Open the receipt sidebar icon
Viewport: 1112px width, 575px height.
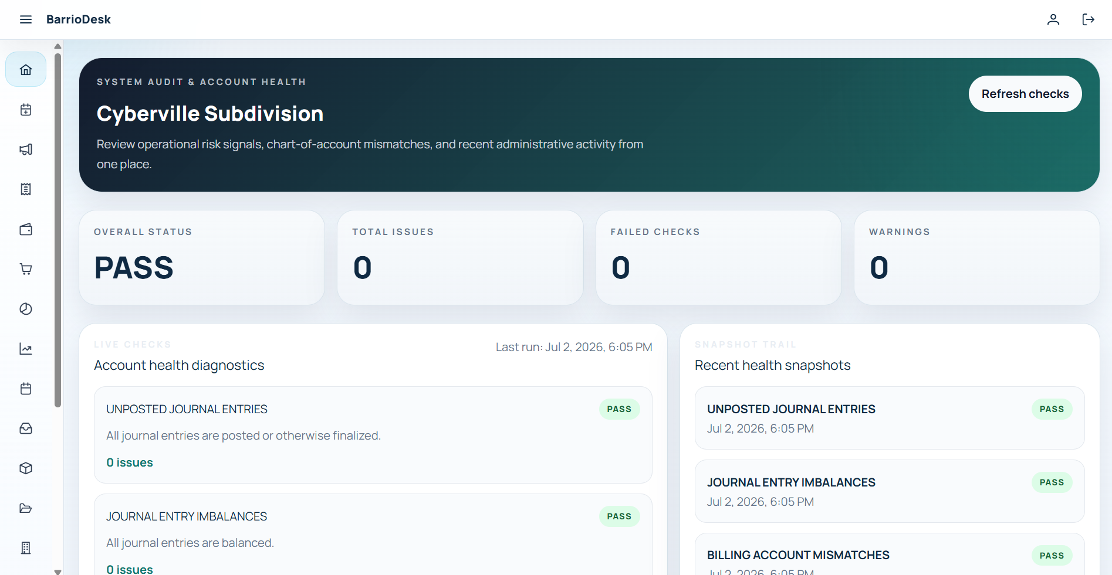coord(26,189)
